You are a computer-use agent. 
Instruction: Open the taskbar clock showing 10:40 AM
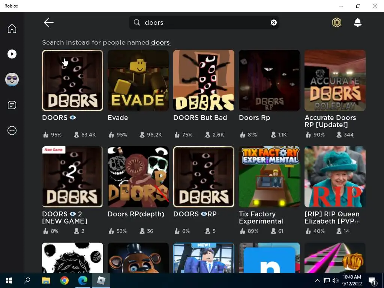click(352, 280)
